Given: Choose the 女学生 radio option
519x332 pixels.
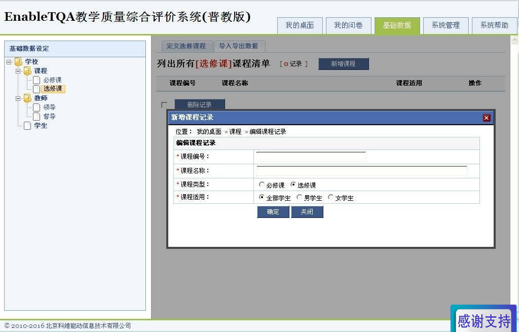Looking at the screenshot, I should [x=330, y=197].
